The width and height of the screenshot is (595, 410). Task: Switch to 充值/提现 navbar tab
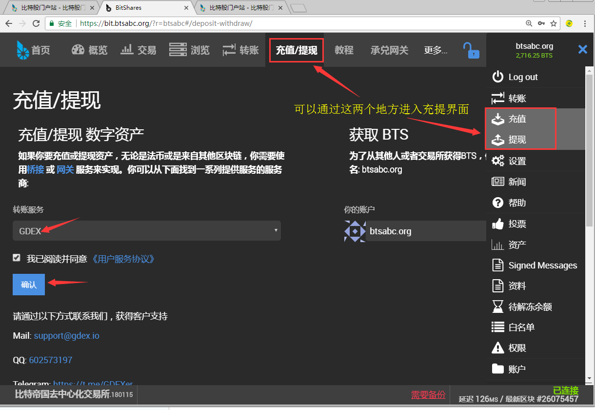pyautogui.click(x=297, y=50)
